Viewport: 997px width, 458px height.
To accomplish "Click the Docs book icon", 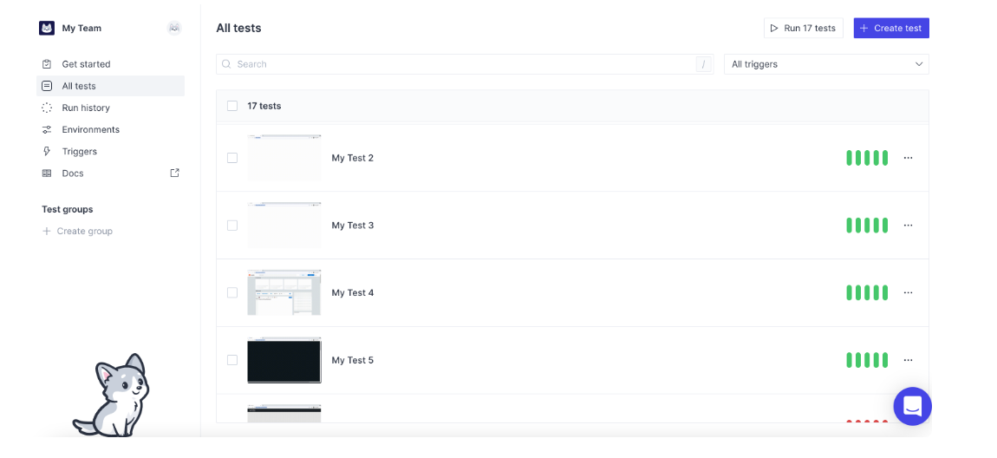I will [x=47, y=173].
